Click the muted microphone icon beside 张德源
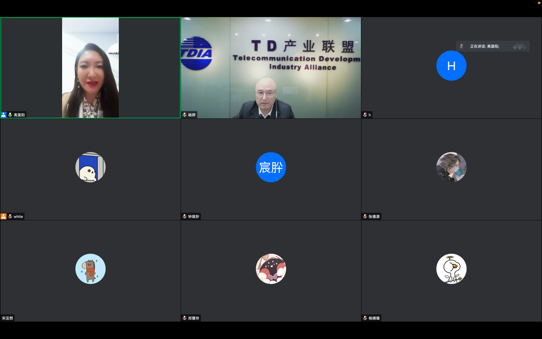Image resolution: width=542 pixels, height=339 pixels. pyautogui.click(x=365, y=216)
